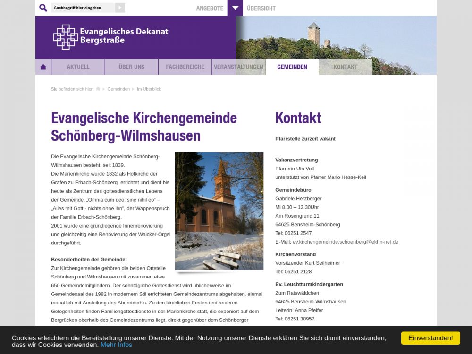Click the breadcrumb home icon
This screenshot has width=472, height=354.
pyautogui.click(x=98, y=89)
